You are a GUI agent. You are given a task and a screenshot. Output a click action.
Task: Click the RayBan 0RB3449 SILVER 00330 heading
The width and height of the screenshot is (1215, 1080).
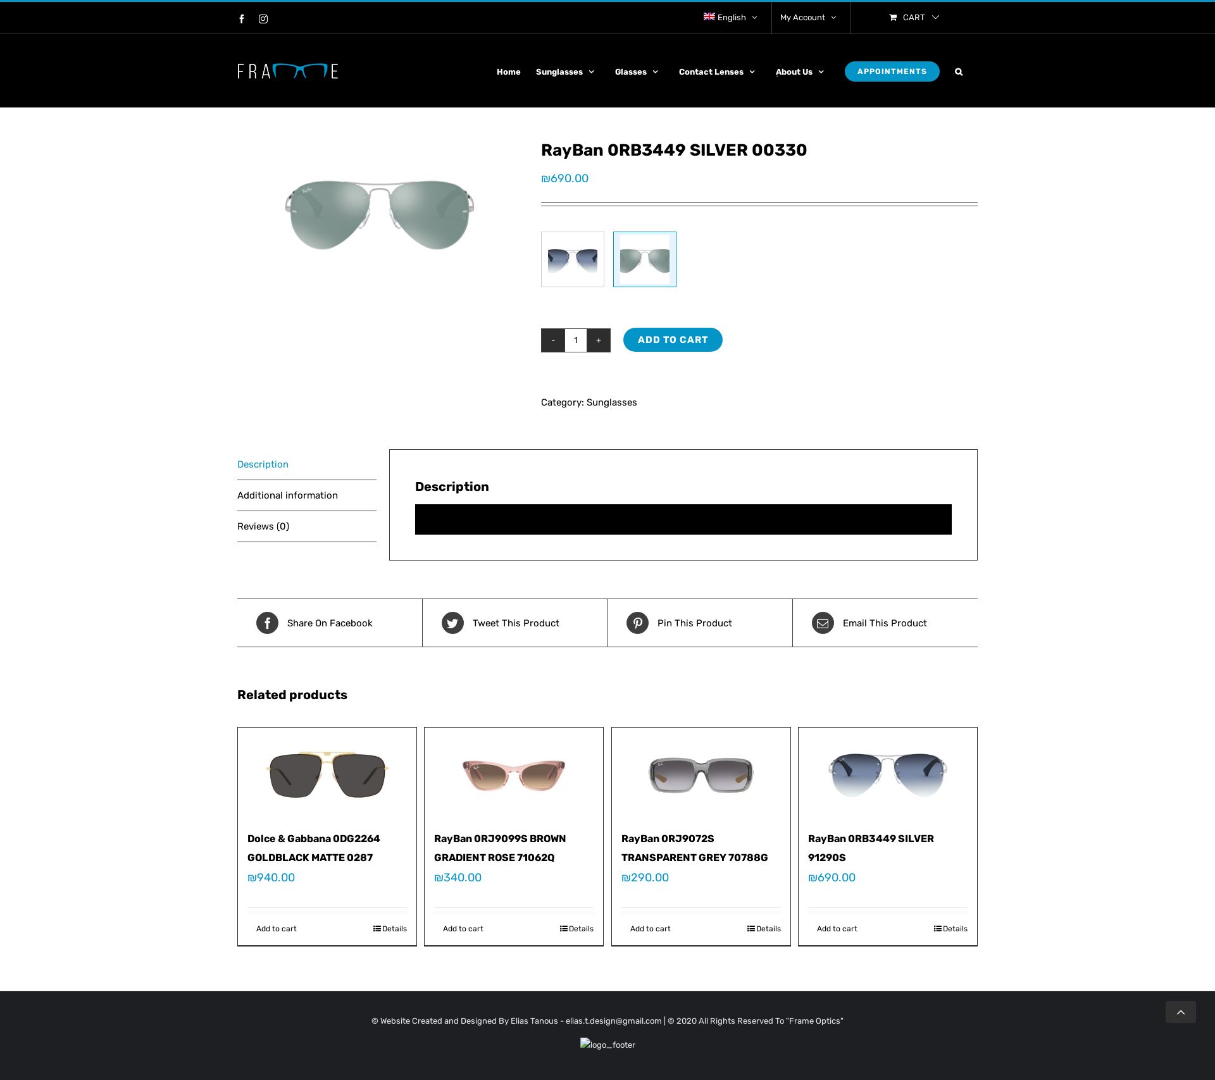[x=674, y=150]
